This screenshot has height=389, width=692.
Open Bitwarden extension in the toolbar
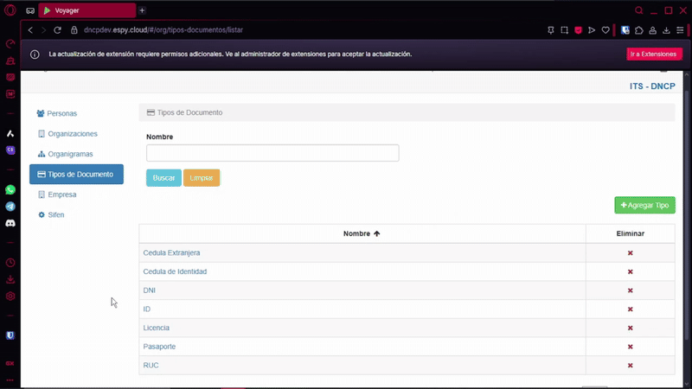point(625,30)
